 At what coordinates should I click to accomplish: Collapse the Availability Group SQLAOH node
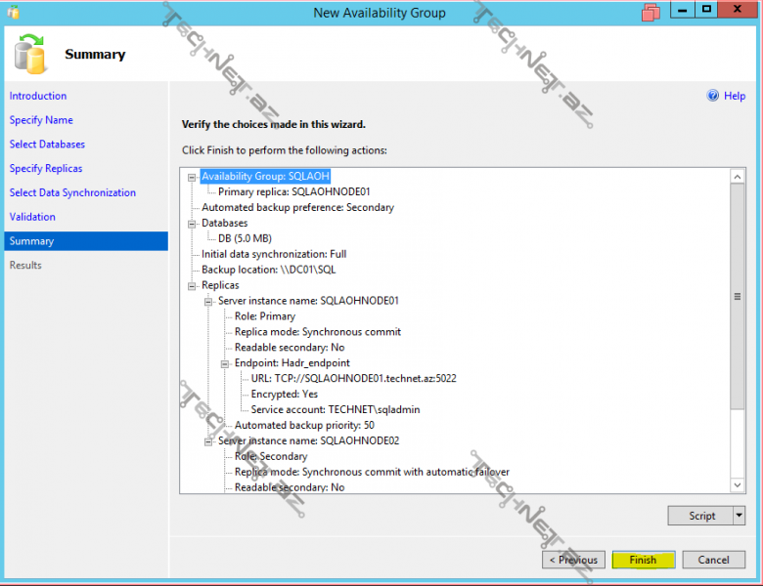point(193,177)
